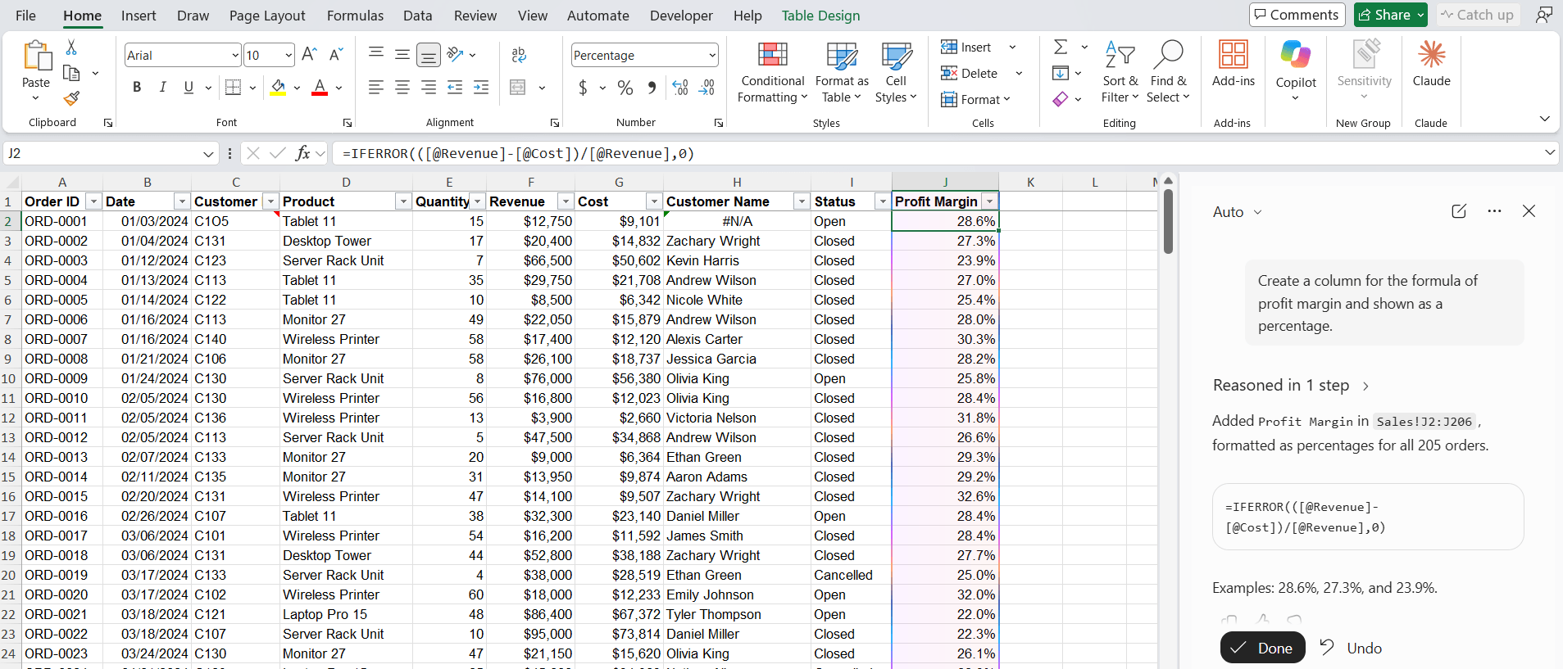Click the Copy icon
Viewport: 1563px width, 669px height.
71,73
